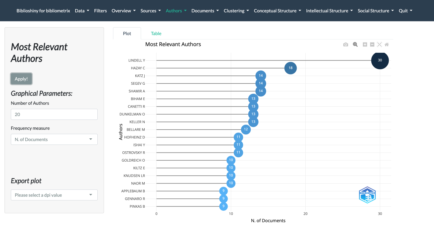The width and height of the screenshot is (434, 230).
Task: Click the 'Export plot' heading
Action: (x=26, y=181)
